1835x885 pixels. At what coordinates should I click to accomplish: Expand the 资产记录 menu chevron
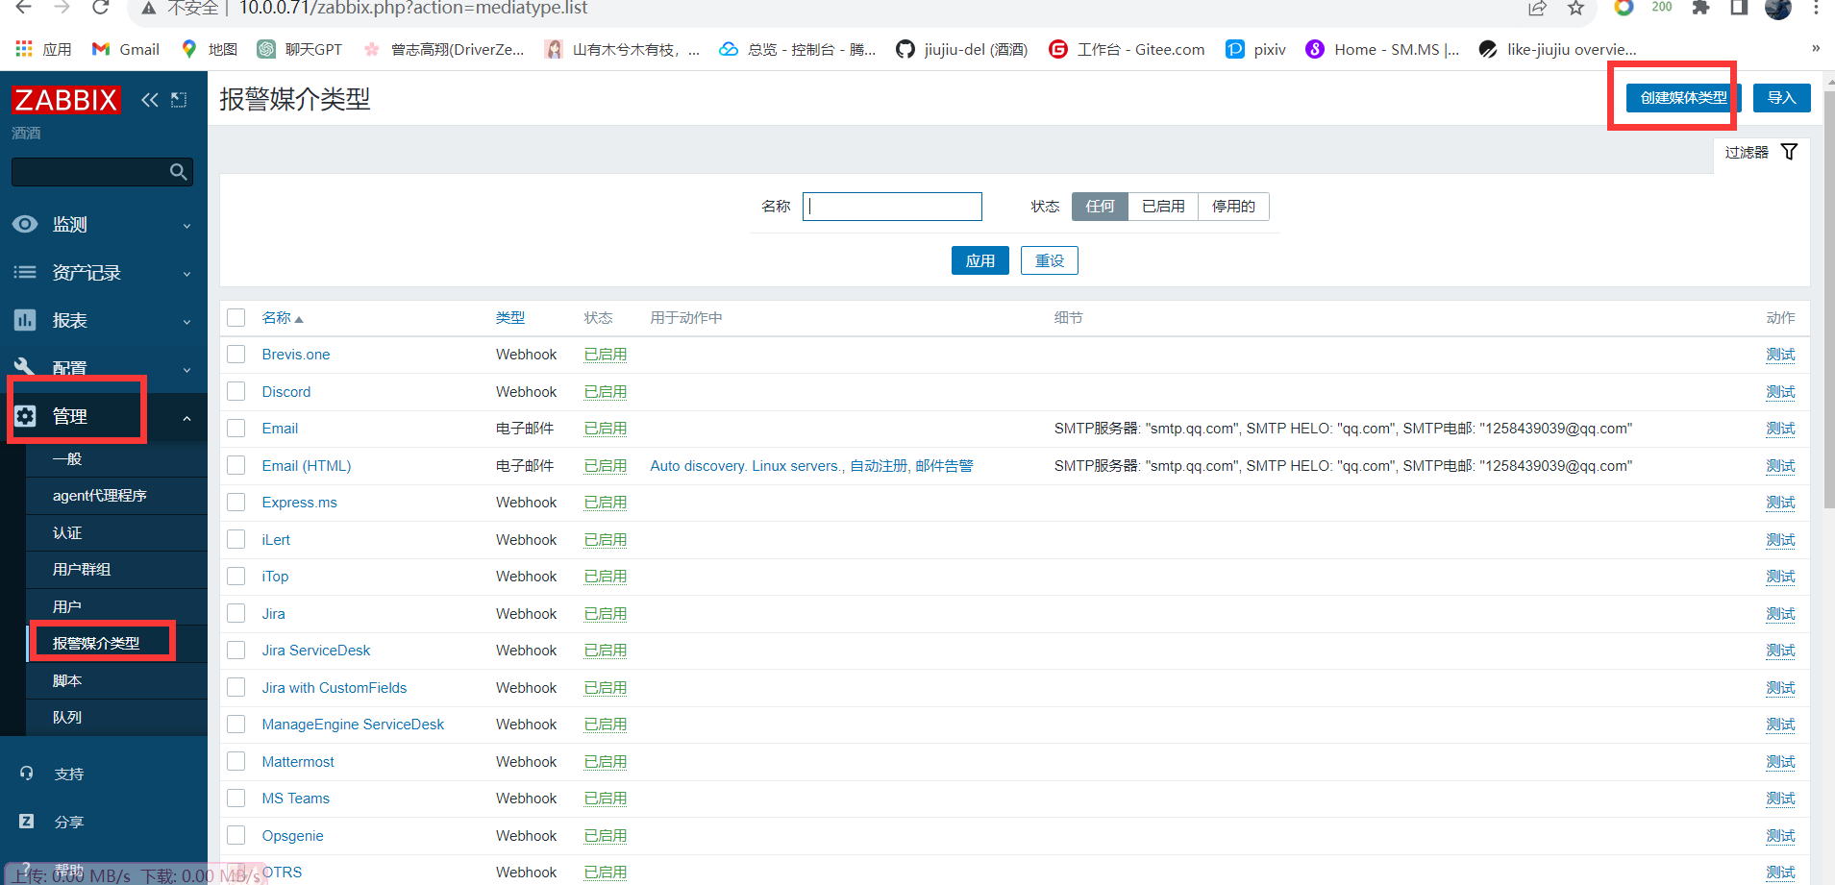tap(186, 274)
